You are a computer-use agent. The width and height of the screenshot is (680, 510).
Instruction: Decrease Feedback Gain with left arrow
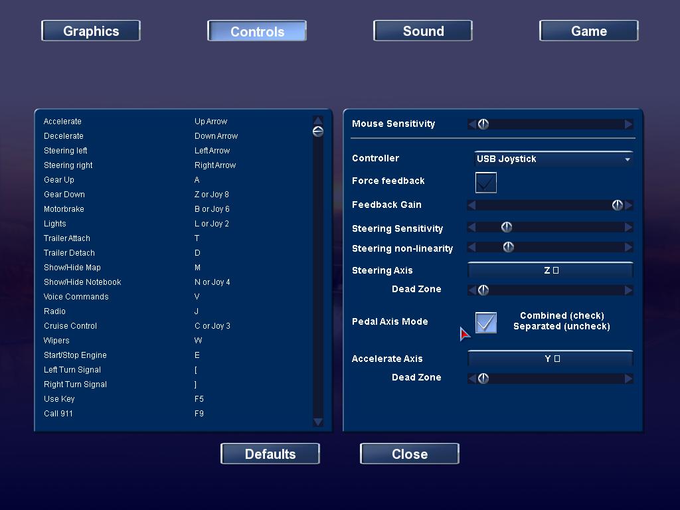click(472, 205)
